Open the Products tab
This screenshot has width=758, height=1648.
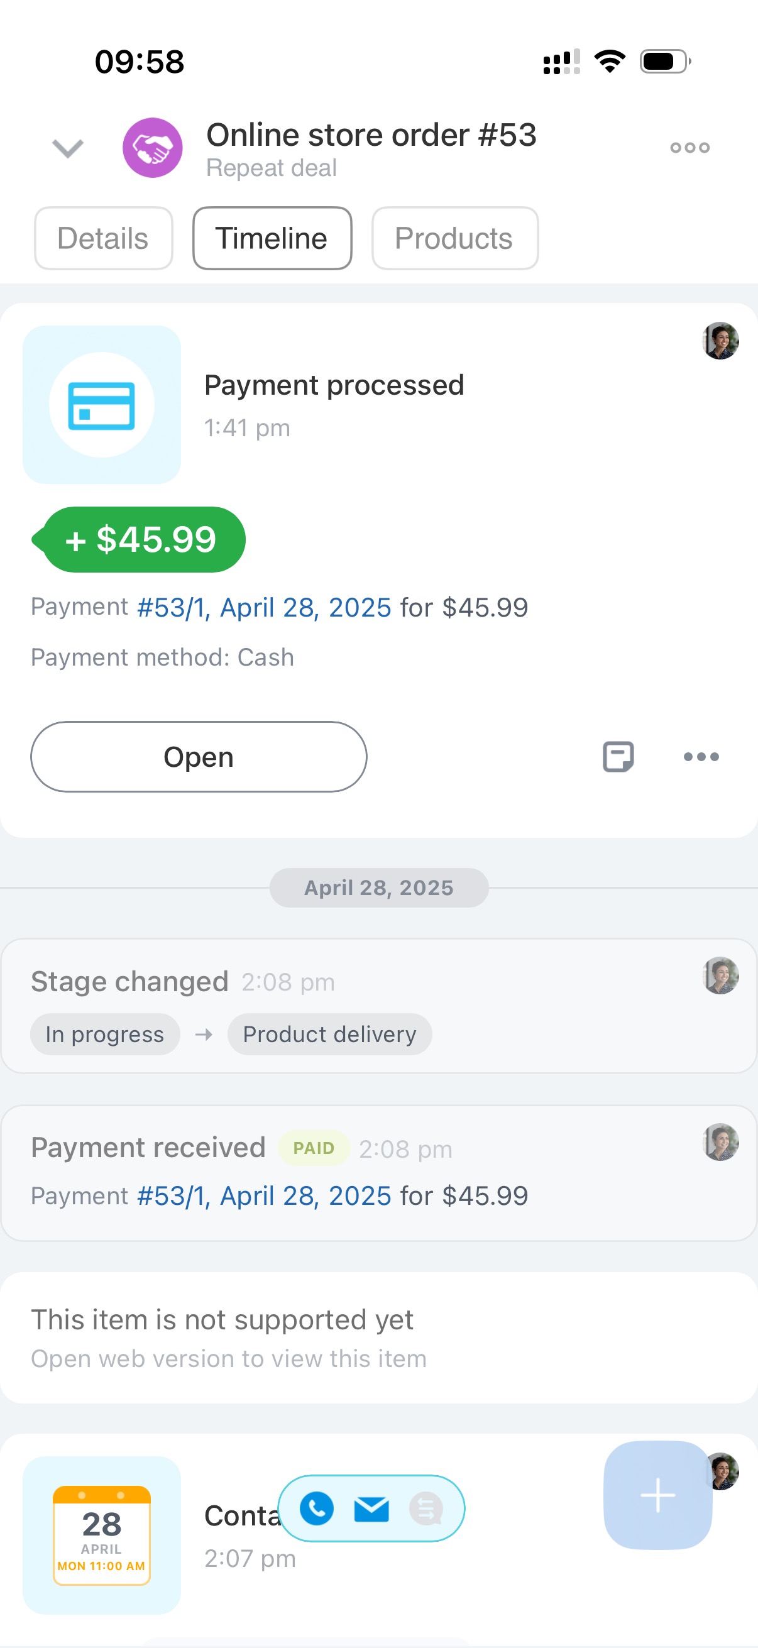click(x=454, y=238)
